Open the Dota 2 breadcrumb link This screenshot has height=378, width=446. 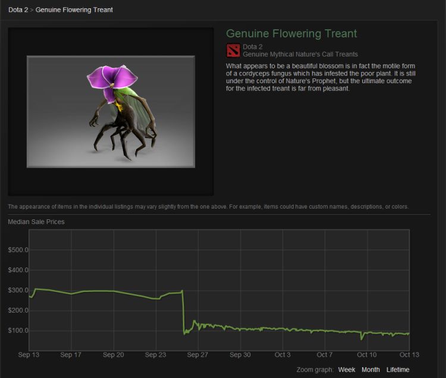[x=18, y=10]
